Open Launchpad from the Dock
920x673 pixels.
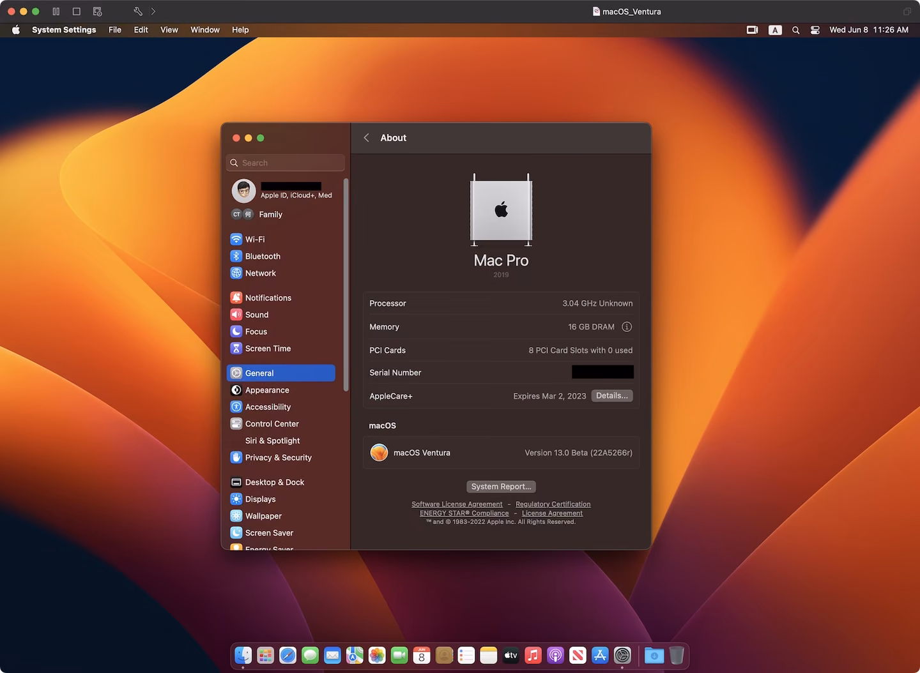tap(266, 655)
